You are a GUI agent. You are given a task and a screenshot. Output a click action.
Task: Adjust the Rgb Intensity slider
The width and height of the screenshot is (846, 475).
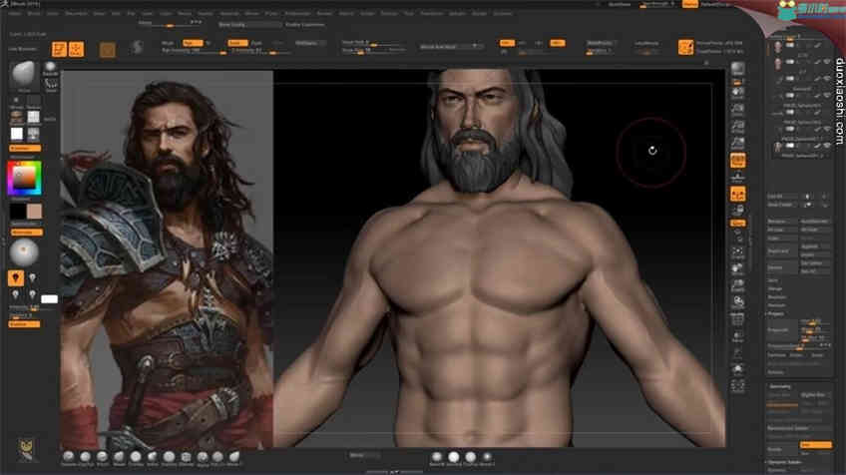pyautogui.click(x=194, y=51)
